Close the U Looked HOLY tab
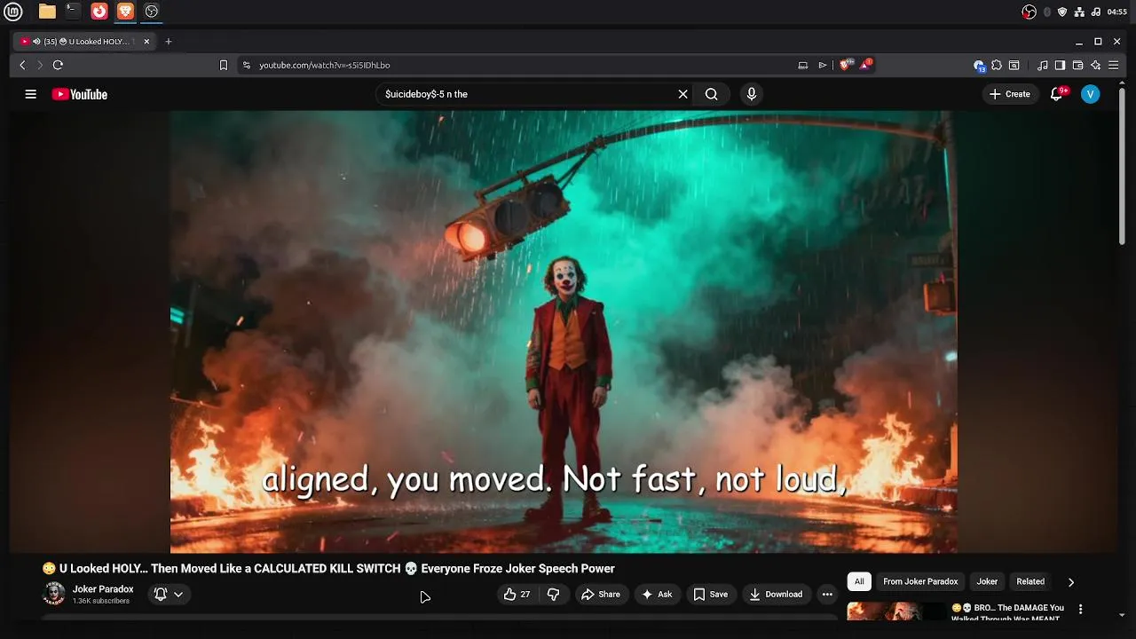Screen dimensions: 1136x639 click(146, 42)
